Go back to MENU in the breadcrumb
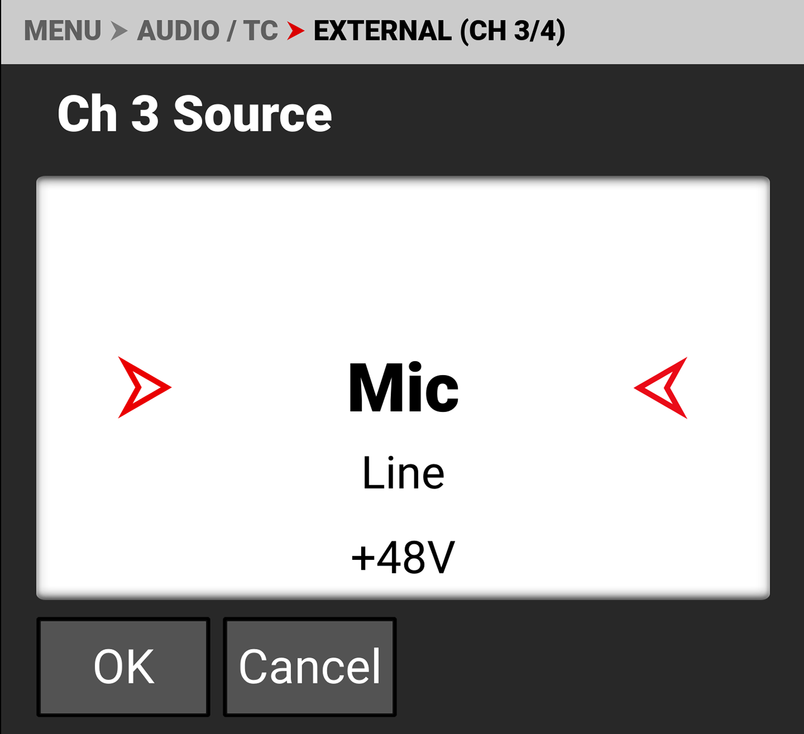804x734 pixels. [x=63, y=31]
